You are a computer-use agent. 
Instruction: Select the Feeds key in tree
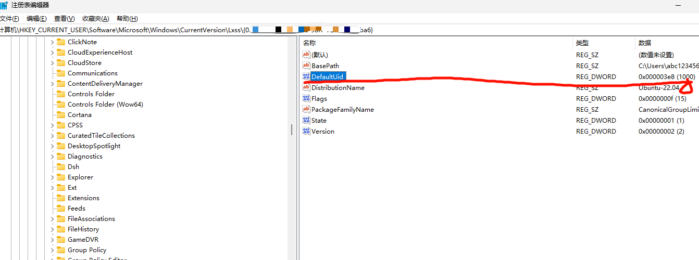(76, 208)
